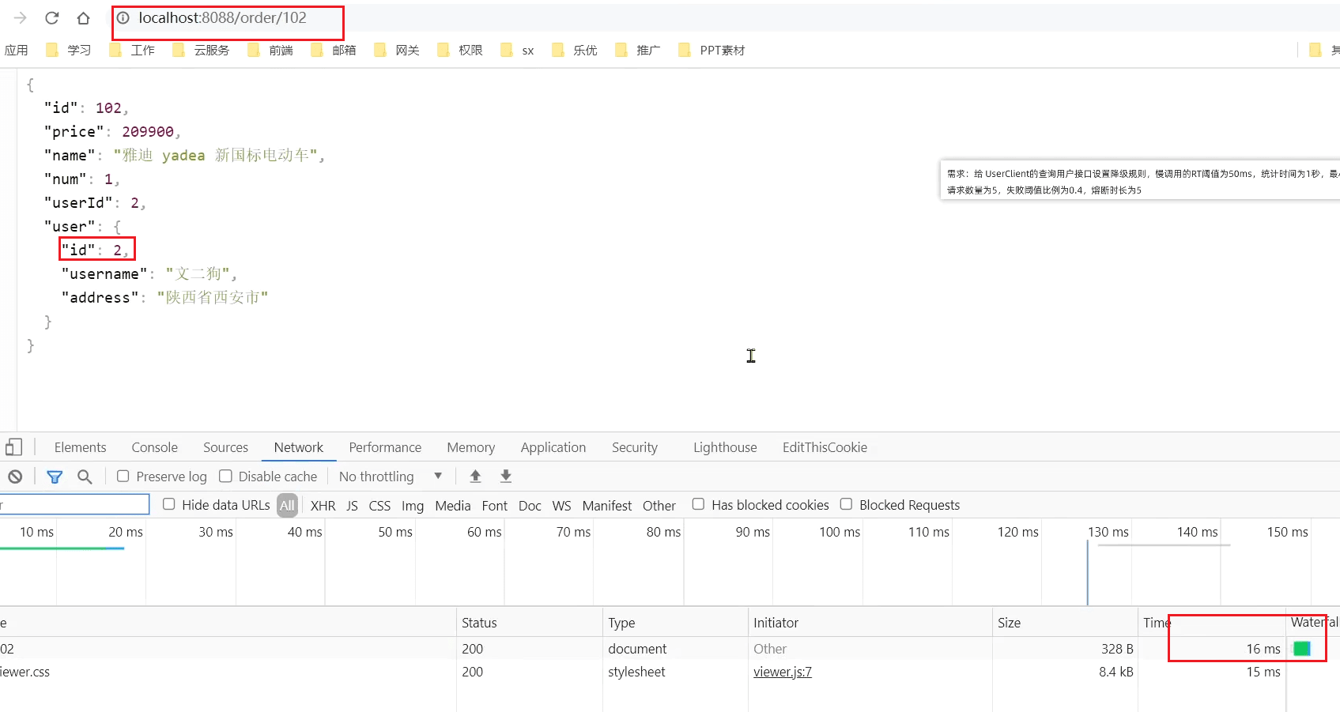
Task: Click the green waterfall bar for request 02
Action: pos(1301,649)
